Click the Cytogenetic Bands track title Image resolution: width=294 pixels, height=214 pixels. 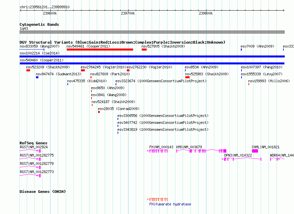coord(39,24)
